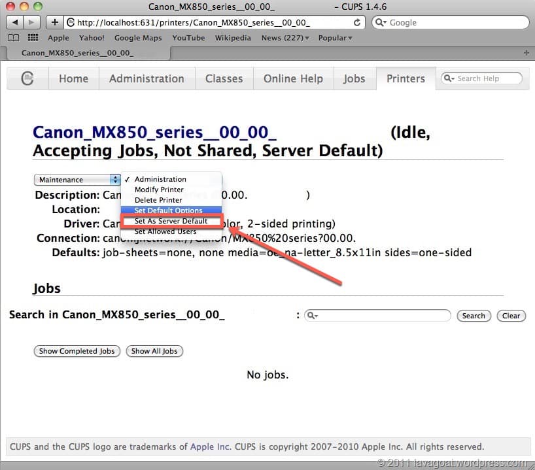Image resolution: width=535 pixels, height=470 pixels.
Task: Click the Show All Jobs button
Action: click(154, 351)
